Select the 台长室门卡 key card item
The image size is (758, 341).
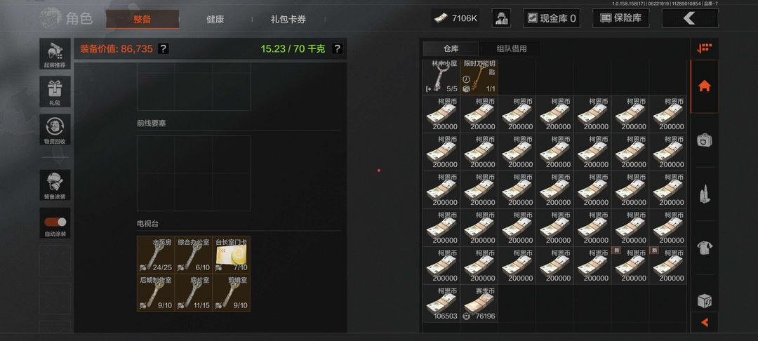click(231, 254)
